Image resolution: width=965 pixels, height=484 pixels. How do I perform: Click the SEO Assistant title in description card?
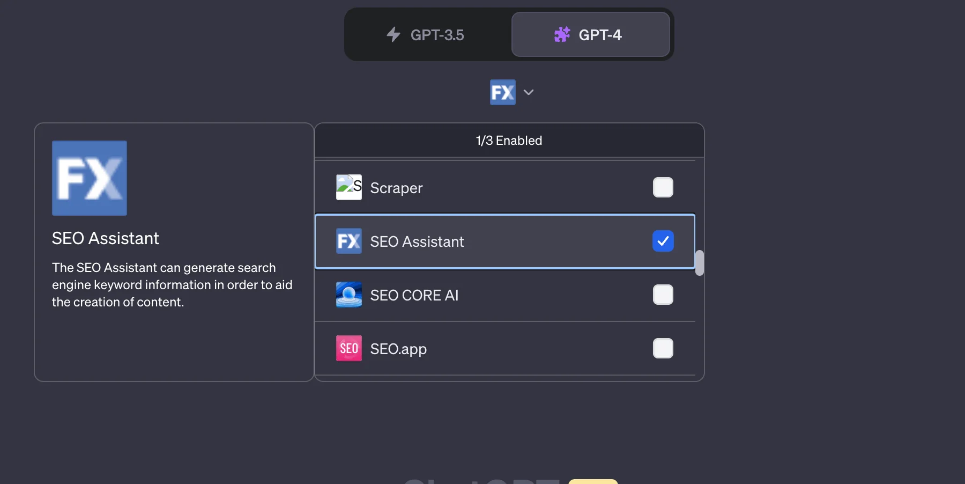[x=106, y=238]
